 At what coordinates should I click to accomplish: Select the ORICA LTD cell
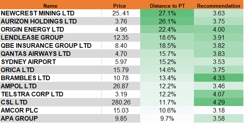[51, 70]
